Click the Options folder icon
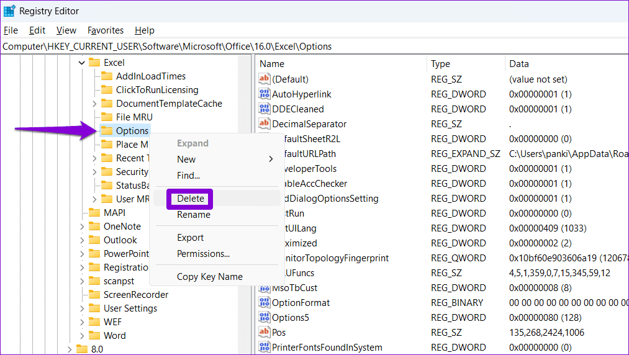The image size is (629, 355). coord(107,131)
